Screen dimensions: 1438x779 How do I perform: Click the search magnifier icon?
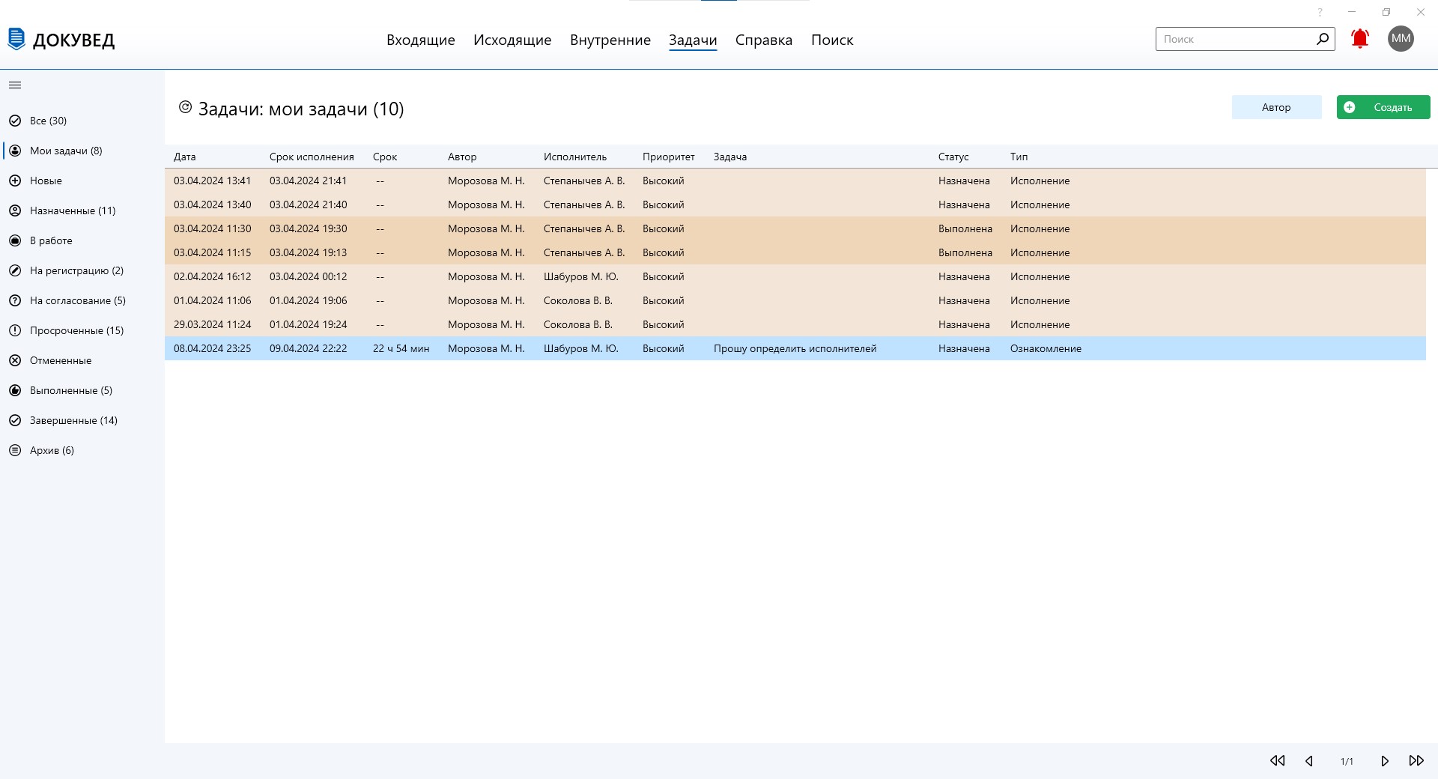click(x=1323, y=39)
